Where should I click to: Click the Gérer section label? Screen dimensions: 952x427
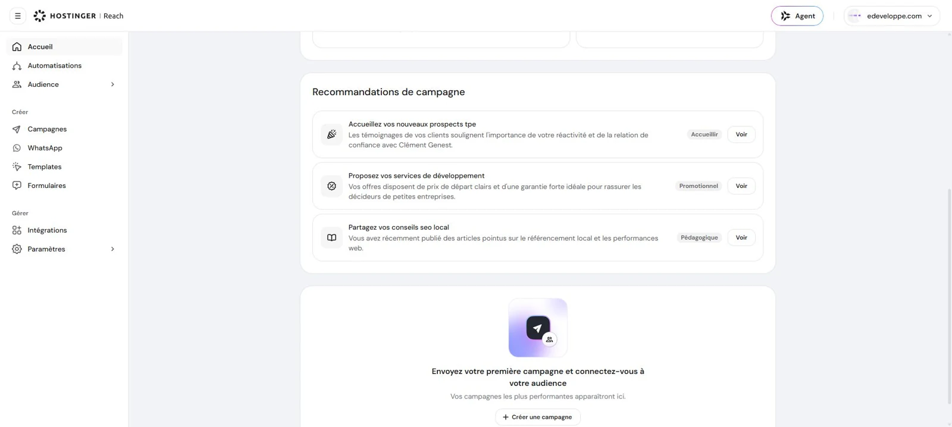(x=20, y=213)
